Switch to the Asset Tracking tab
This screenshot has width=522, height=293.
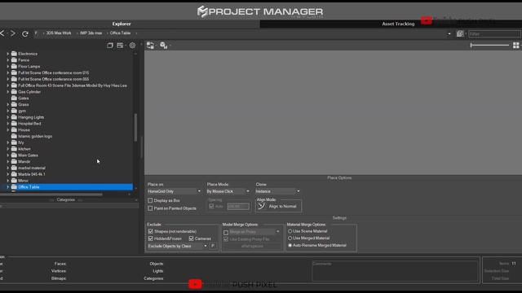pyautogui.click(x=398, y=24)
